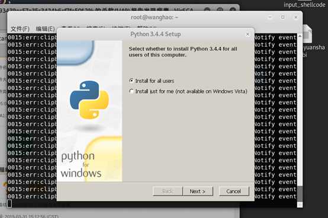Click the terminal scrollbar up arrow
The width and height of the screenshot is (328, 218).
[x=300, y=36]
